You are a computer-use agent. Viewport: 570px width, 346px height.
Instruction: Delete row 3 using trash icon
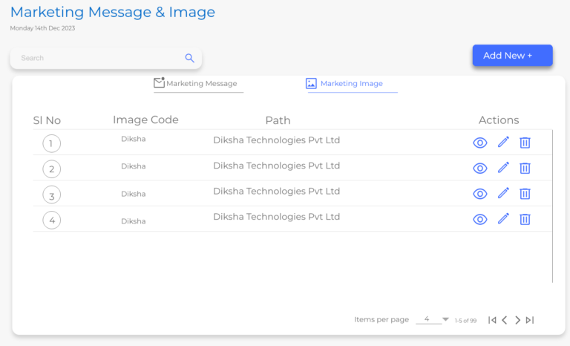(525, 194)
